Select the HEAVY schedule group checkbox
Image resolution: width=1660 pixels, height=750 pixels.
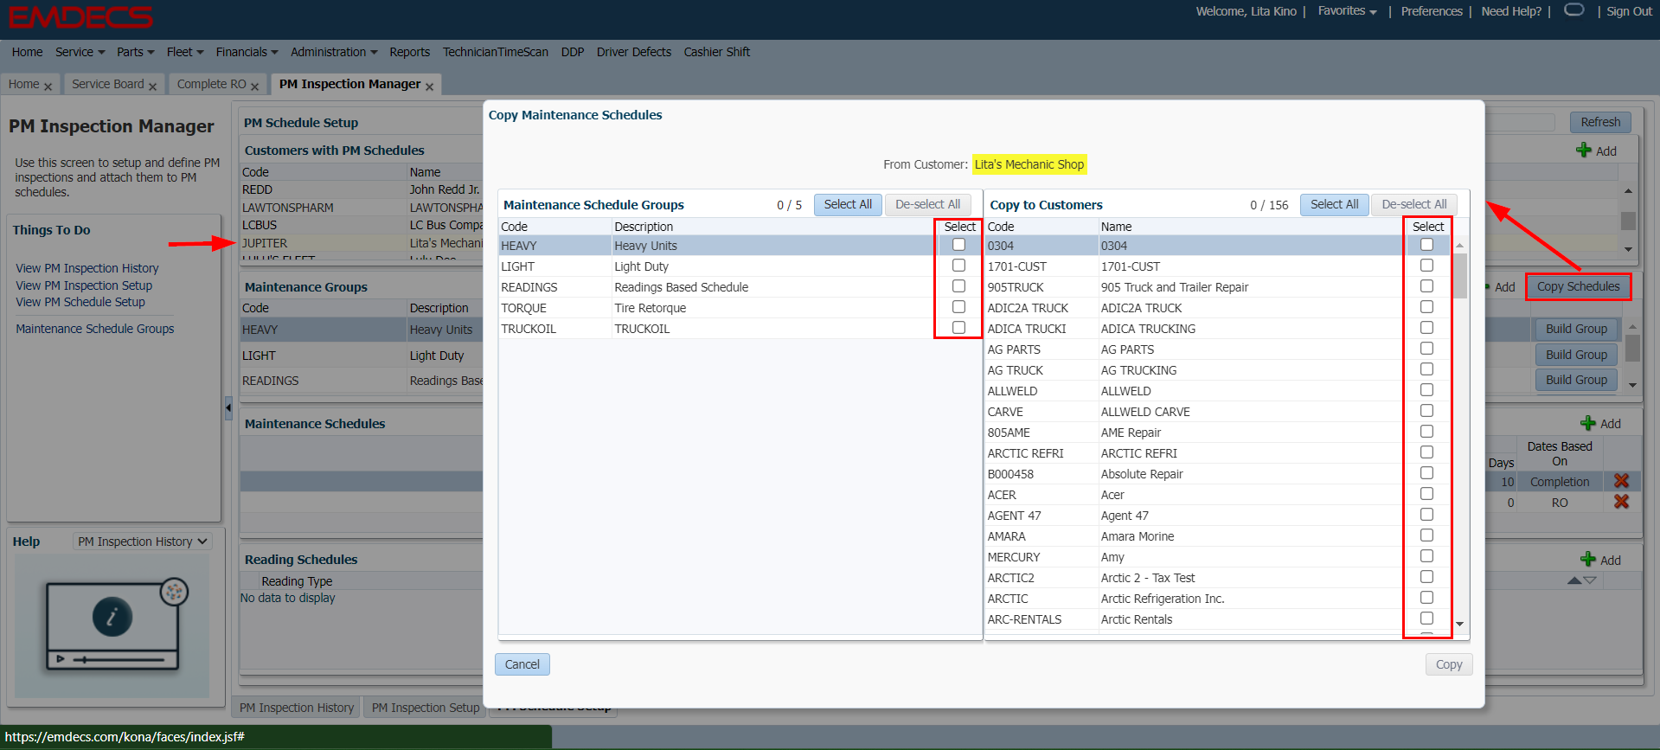click(x=958, y=245)
